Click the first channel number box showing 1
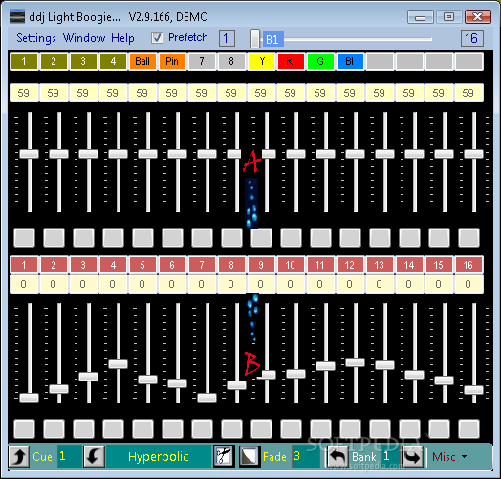501x479 pixels. point(227,38)
